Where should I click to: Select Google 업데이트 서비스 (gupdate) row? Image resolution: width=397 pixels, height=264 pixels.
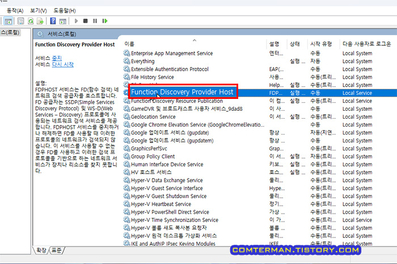click(170, 132)
